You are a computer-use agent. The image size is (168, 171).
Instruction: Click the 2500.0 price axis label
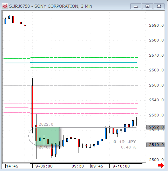156,160
